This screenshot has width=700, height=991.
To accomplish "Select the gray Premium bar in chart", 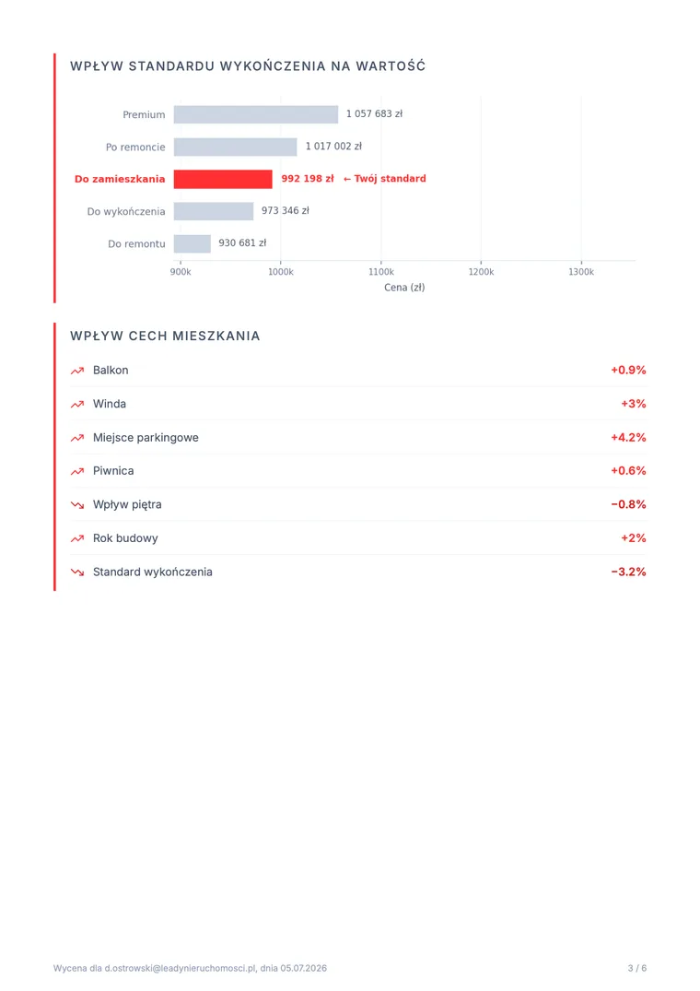I will pos(256,114).
